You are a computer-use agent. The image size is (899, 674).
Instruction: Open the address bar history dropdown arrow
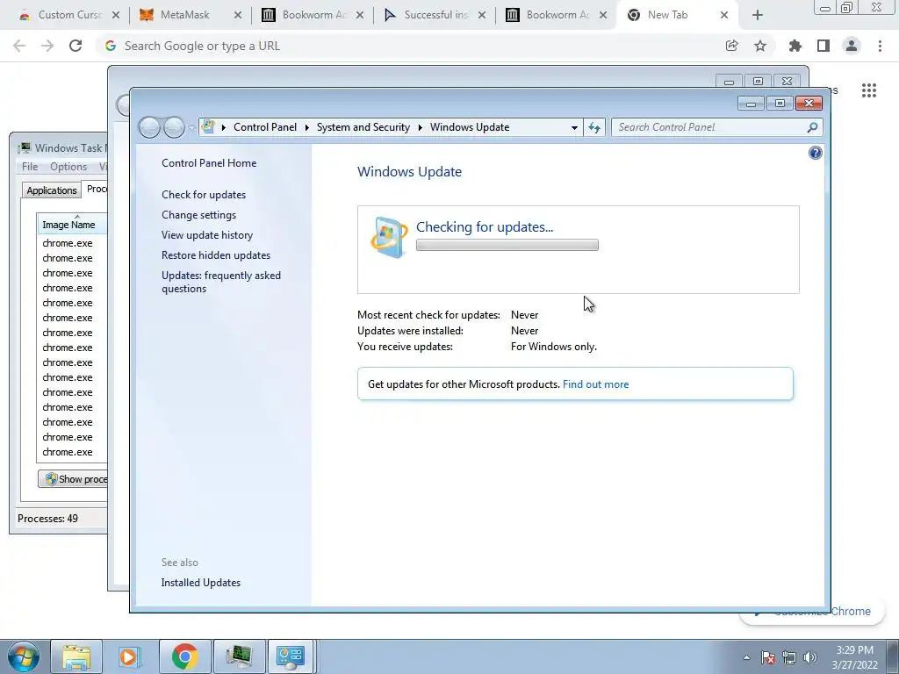tap(574, 127)
